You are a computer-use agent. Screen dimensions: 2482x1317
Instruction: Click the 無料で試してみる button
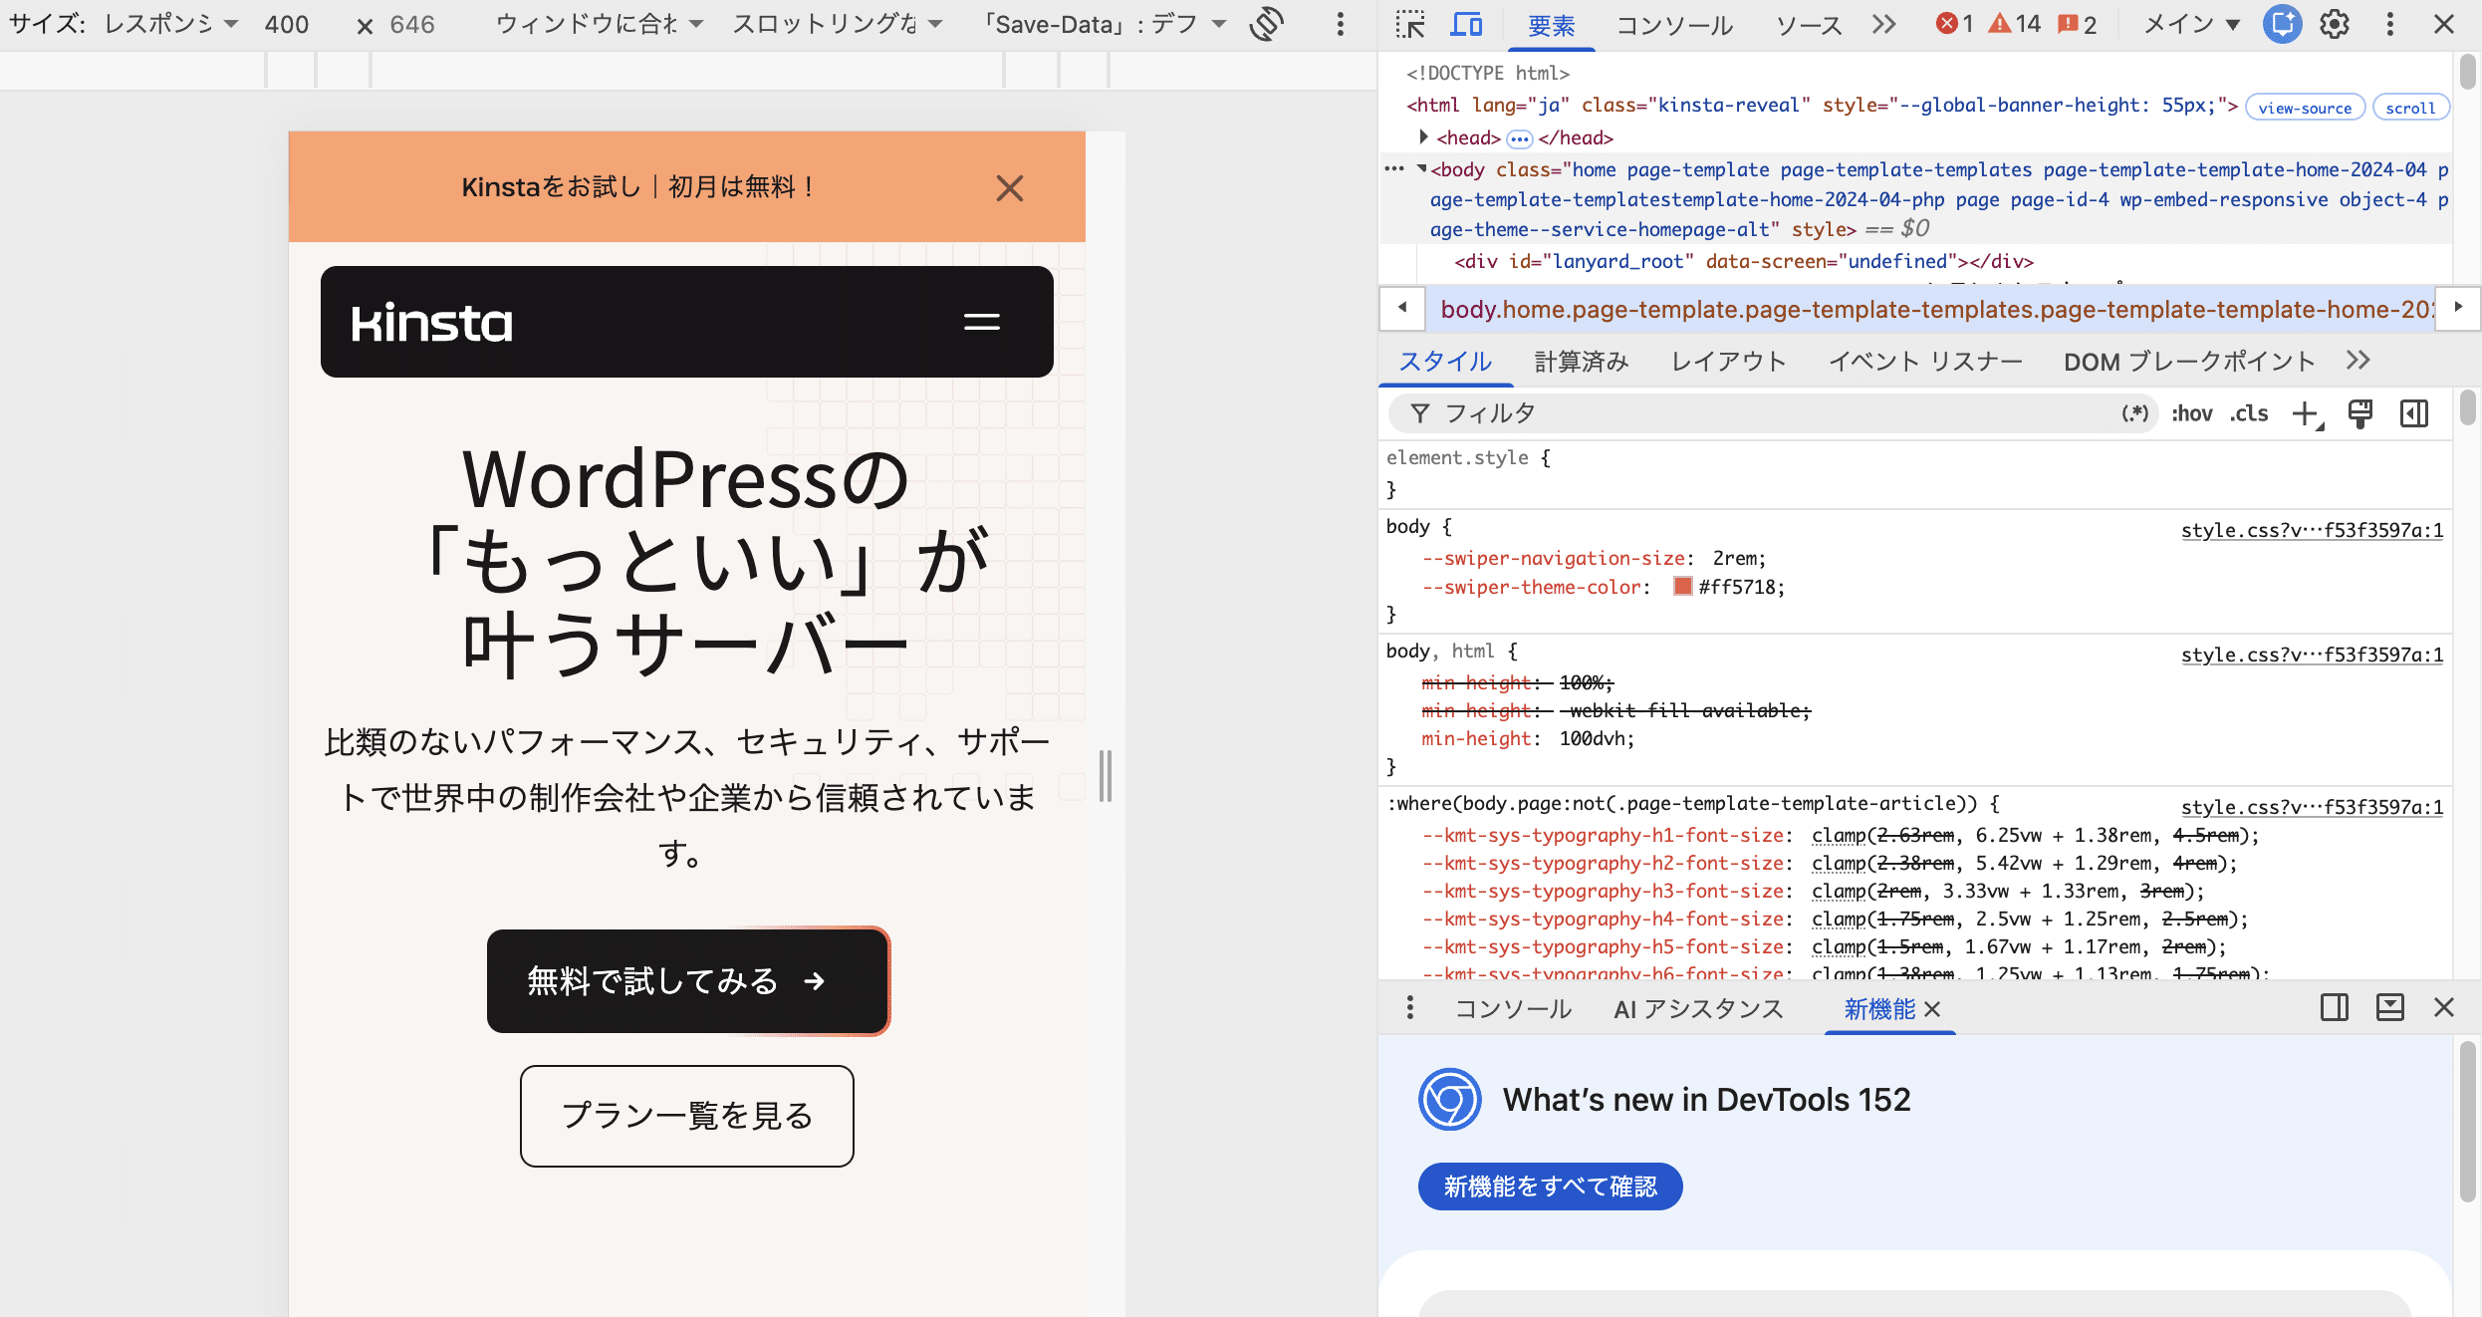687,981
